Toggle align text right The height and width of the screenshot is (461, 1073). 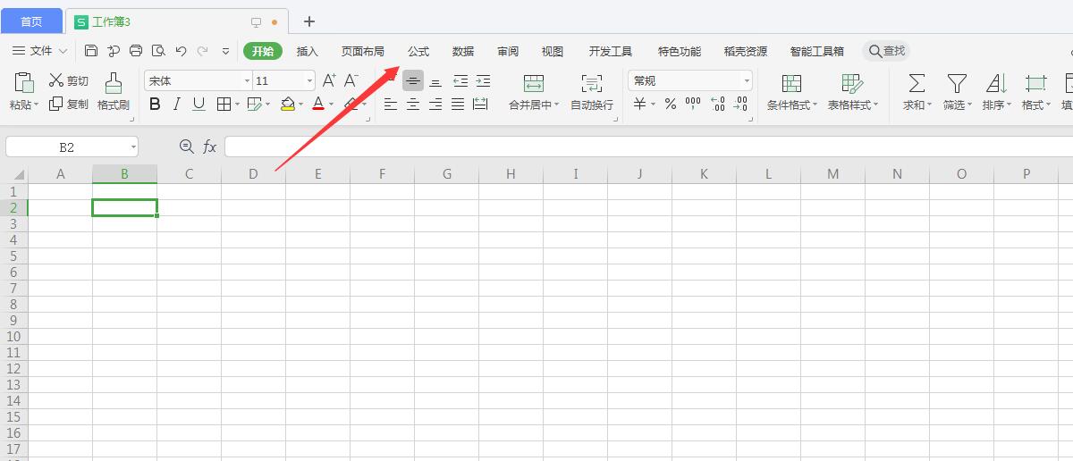(435, 105)
